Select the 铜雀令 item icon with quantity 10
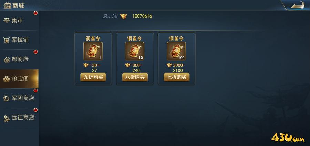310x146 pixels. click(x=135, y=51)
